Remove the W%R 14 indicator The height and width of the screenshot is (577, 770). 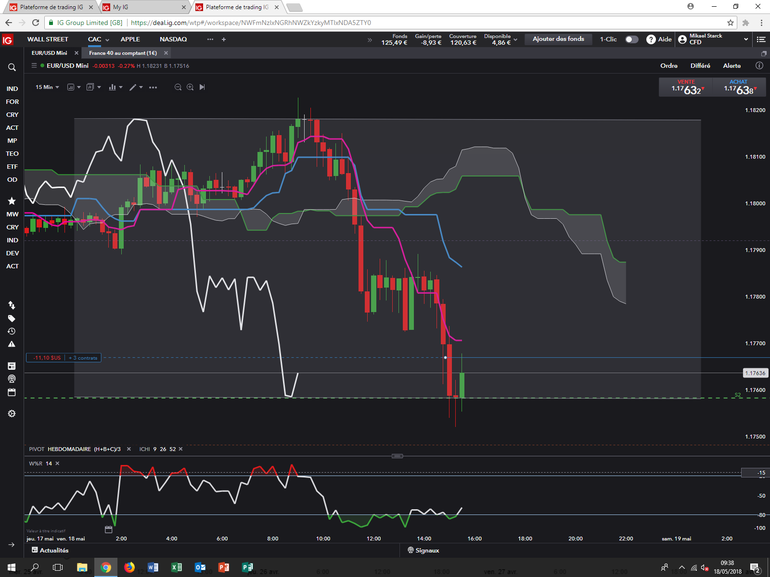tap(57, 464)
